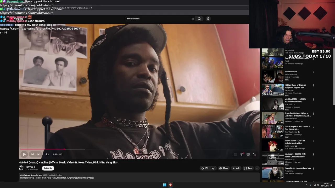The width and height of the screenshot is (335, 188).
Task: Switch to theater mode view
Action: tap(248, 154)
